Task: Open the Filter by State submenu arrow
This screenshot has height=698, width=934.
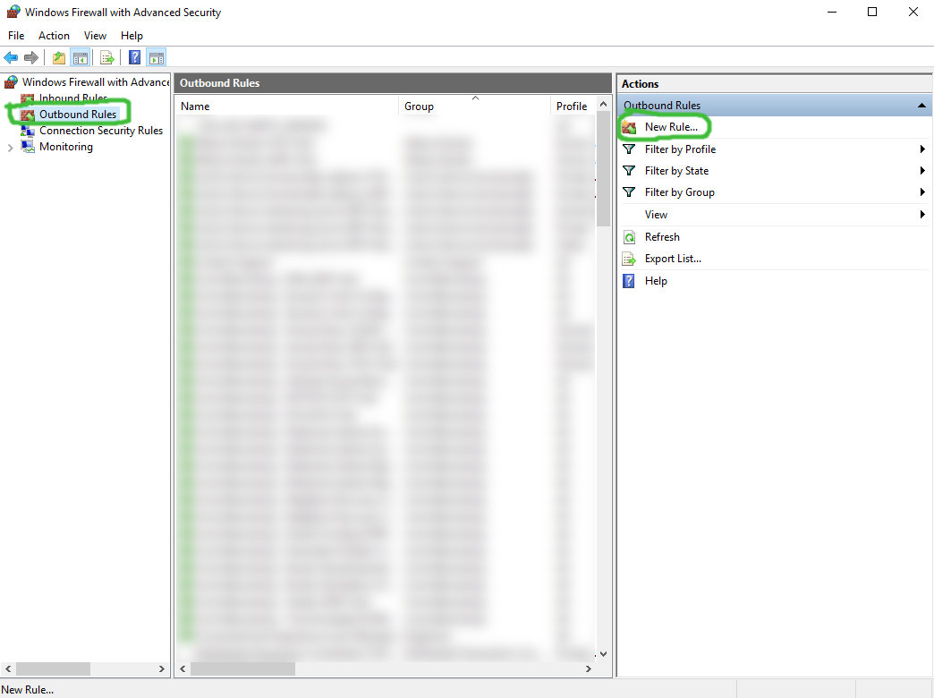Action: [x=922, y=171]
